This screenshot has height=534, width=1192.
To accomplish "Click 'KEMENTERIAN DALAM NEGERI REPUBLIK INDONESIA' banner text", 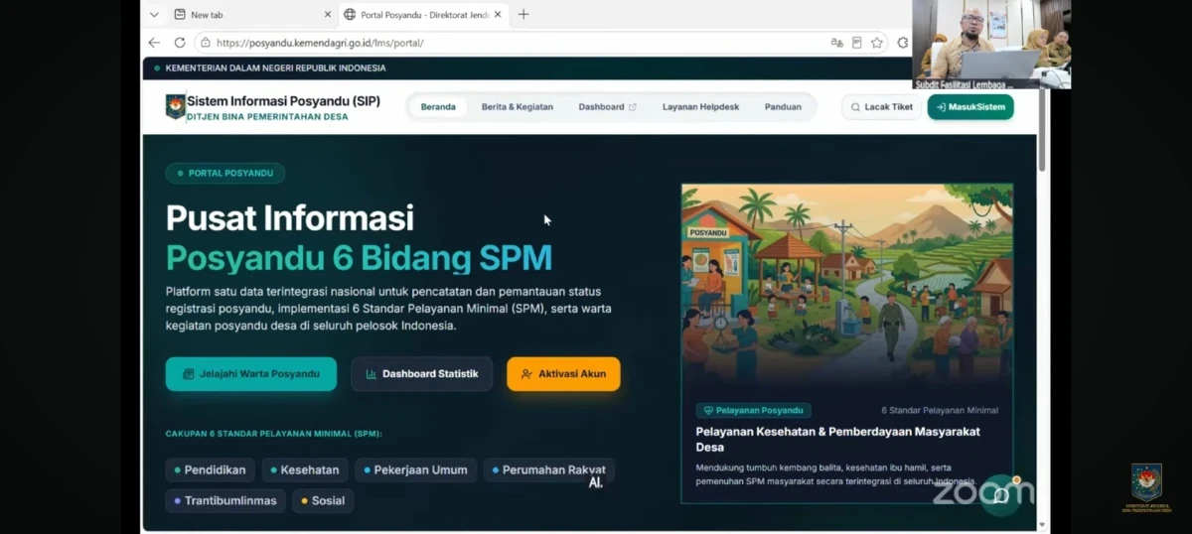I will tap(275, 68).
